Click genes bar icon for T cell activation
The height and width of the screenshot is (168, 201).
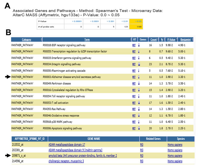(x=139, y=103)
